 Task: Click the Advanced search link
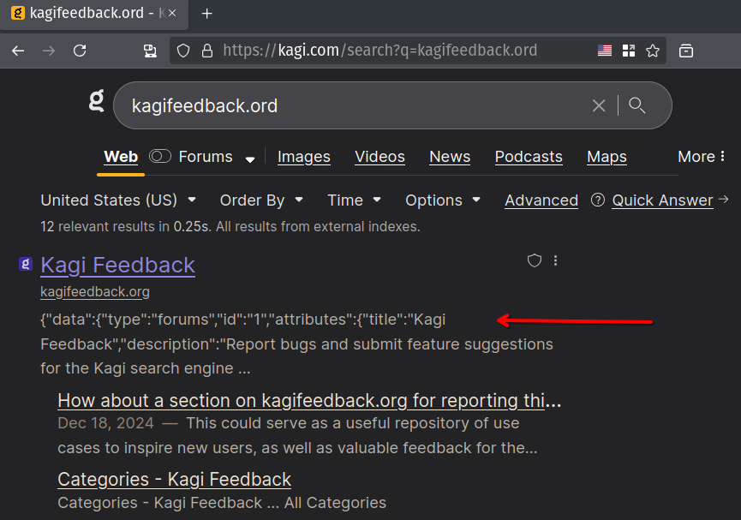tap(541, 200)
